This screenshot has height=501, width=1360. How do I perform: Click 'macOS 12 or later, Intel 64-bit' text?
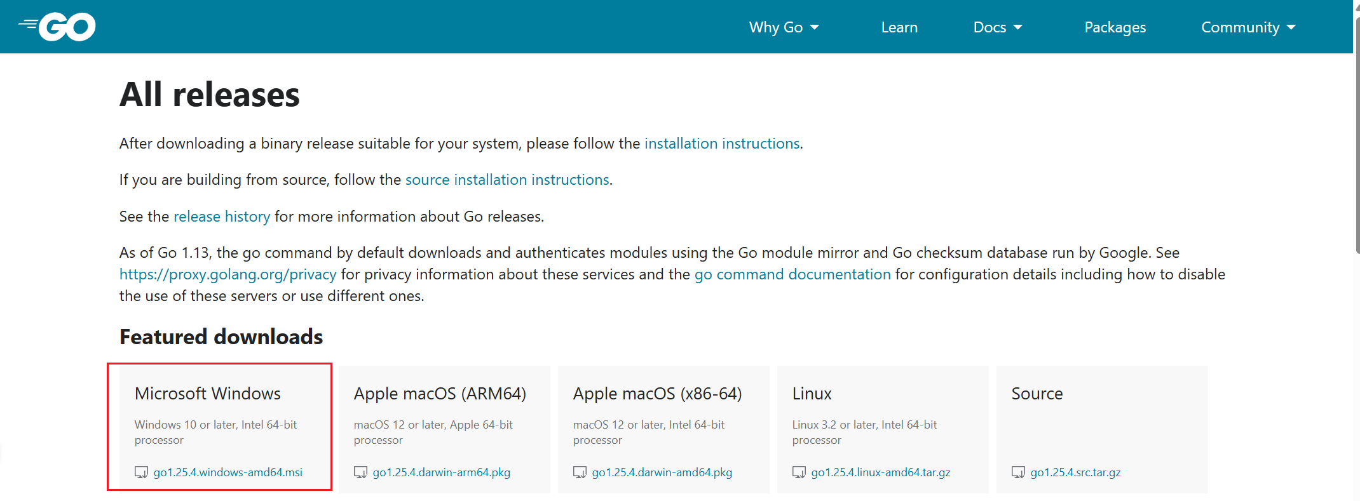(649, 425)
